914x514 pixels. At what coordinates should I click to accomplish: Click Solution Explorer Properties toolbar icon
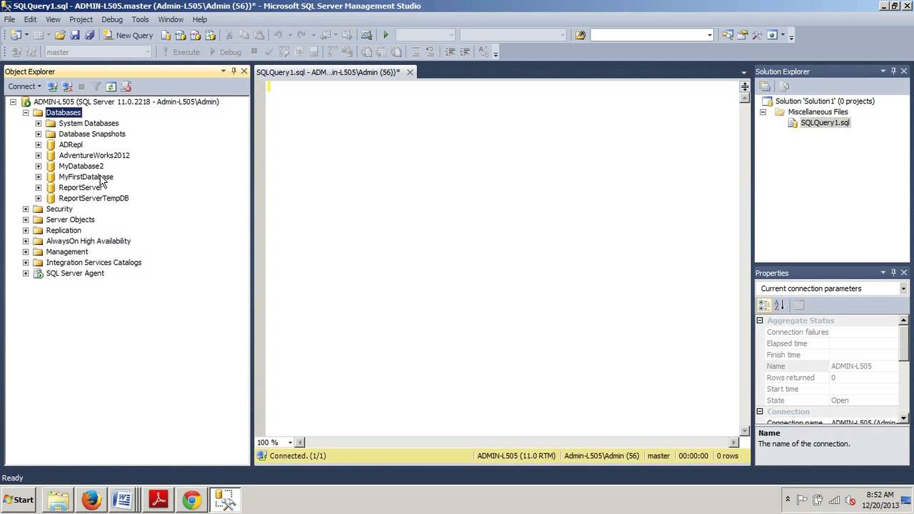coord(765,86)
